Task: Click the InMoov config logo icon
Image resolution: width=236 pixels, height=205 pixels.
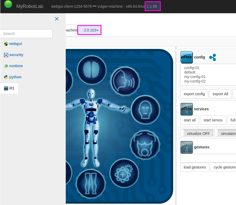Action: click(187, 57)
